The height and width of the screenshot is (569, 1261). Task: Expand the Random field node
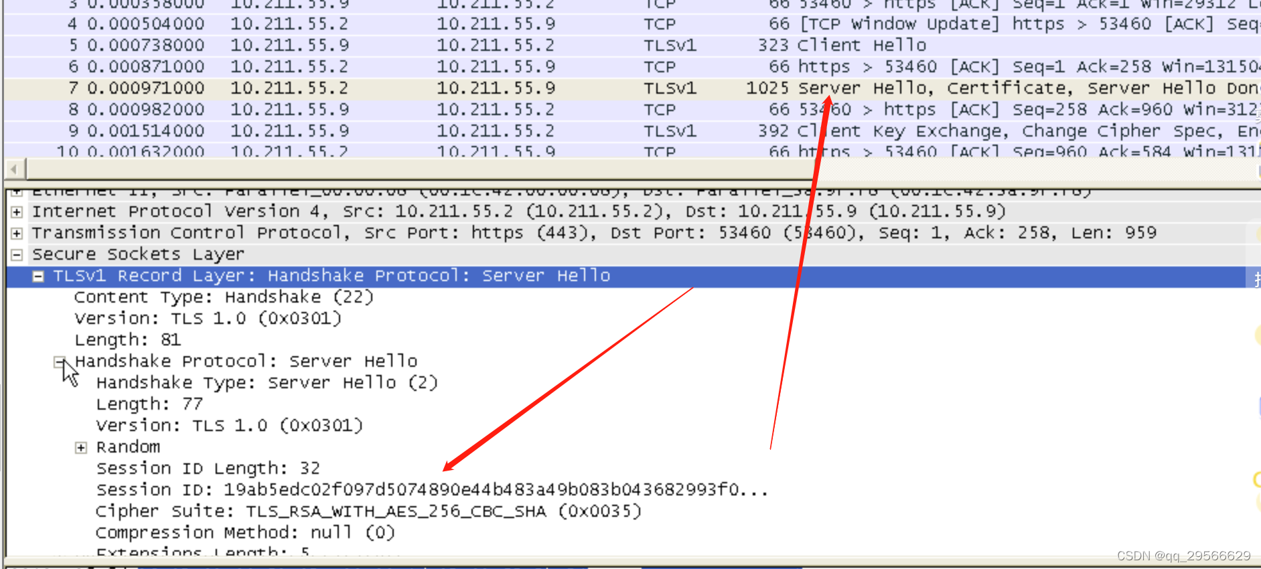(x=81, y=448)
